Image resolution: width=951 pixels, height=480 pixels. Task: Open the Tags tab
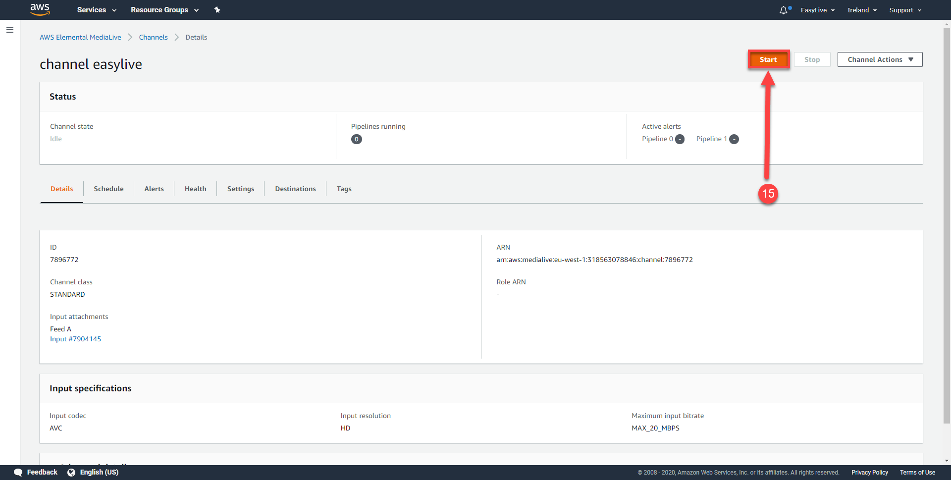[344, 189]
